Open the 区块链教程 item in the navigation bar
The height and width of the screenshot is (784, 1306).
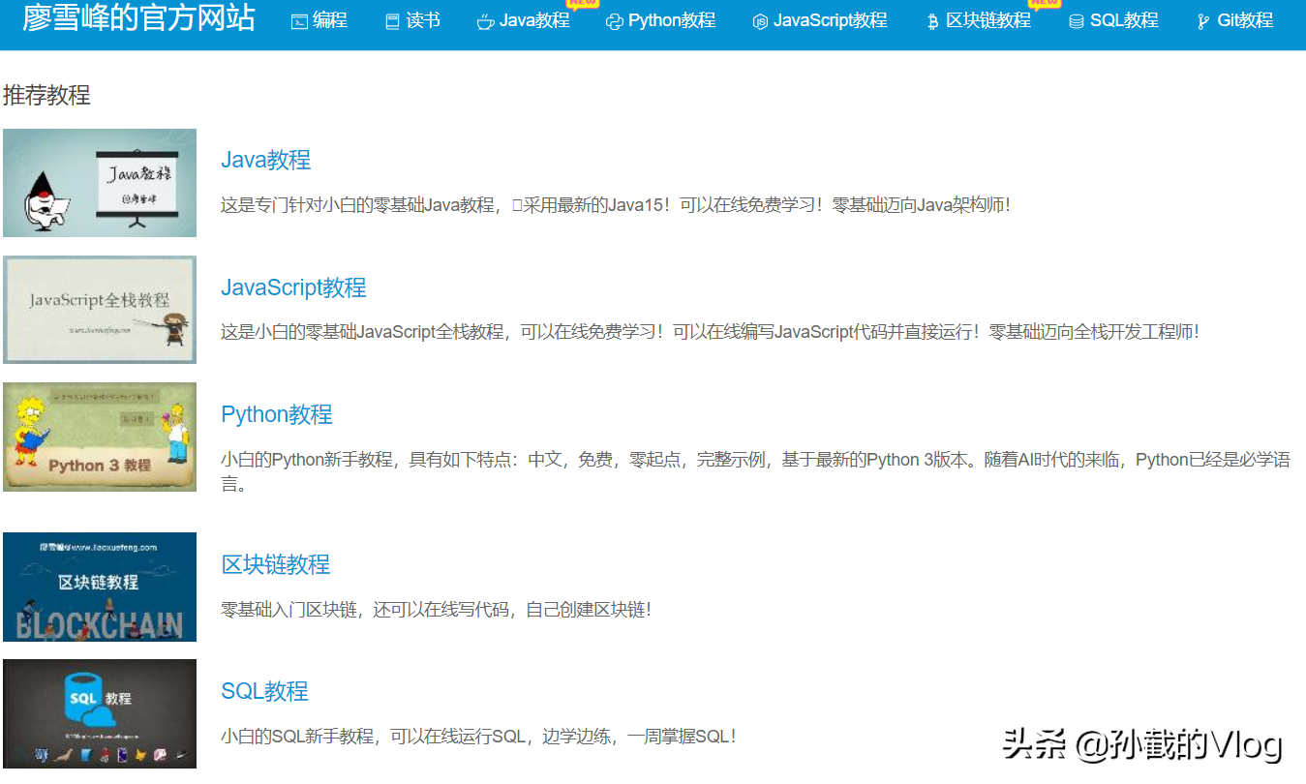click(x=988, y=20)
